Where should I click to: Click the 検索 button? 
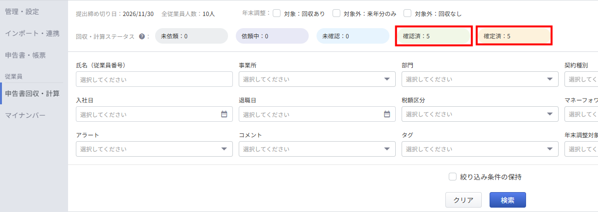(x=508, y=200)
